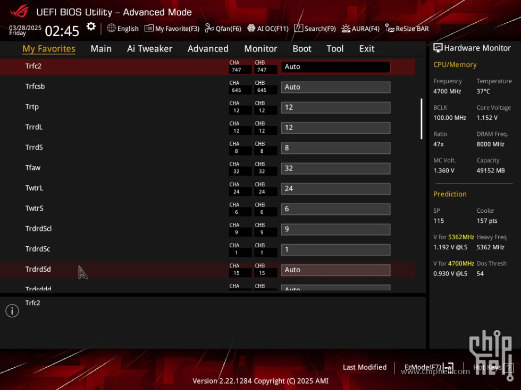The width and height of the screenshot is (521, 390).
Task: Open Qfan(F6) fan control icon
Action: pyautogui.click(x=209, y=28)
